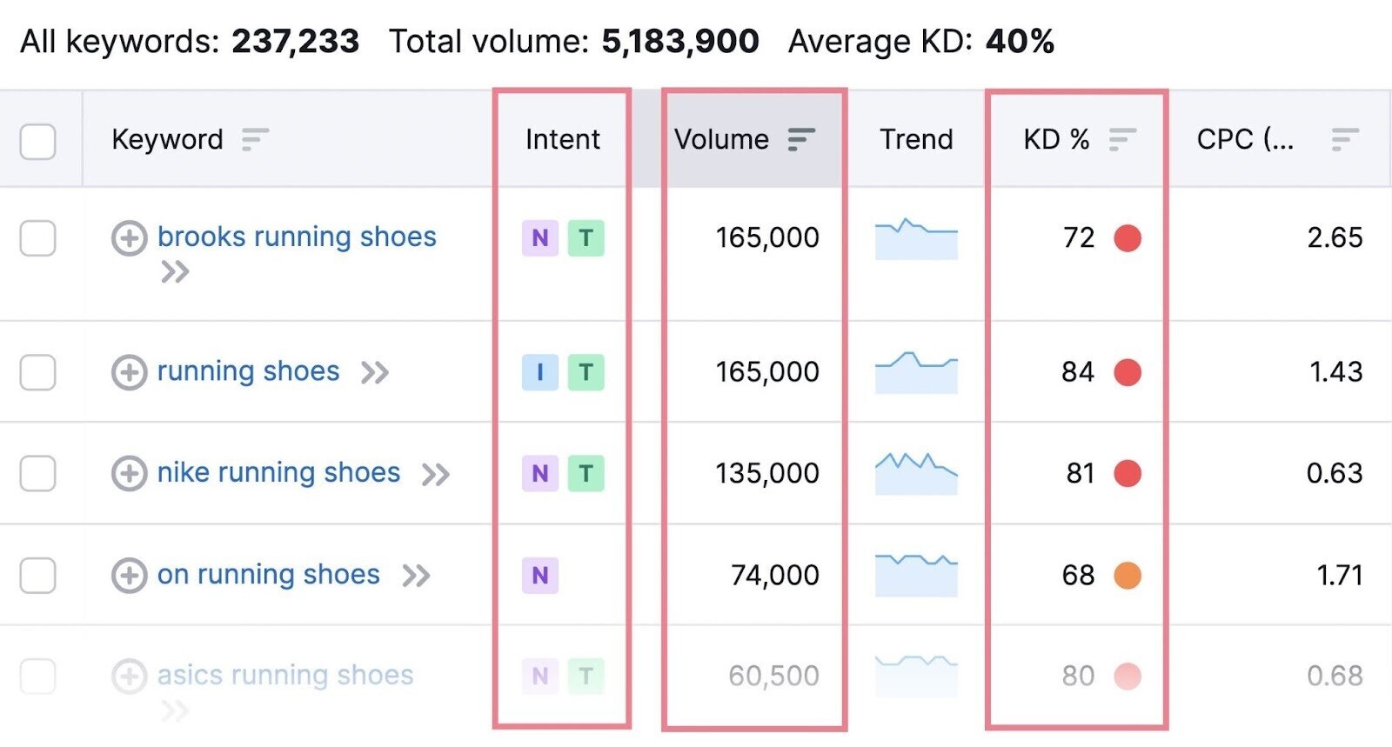Open the on running shoes keyword link

pos(268,574)
